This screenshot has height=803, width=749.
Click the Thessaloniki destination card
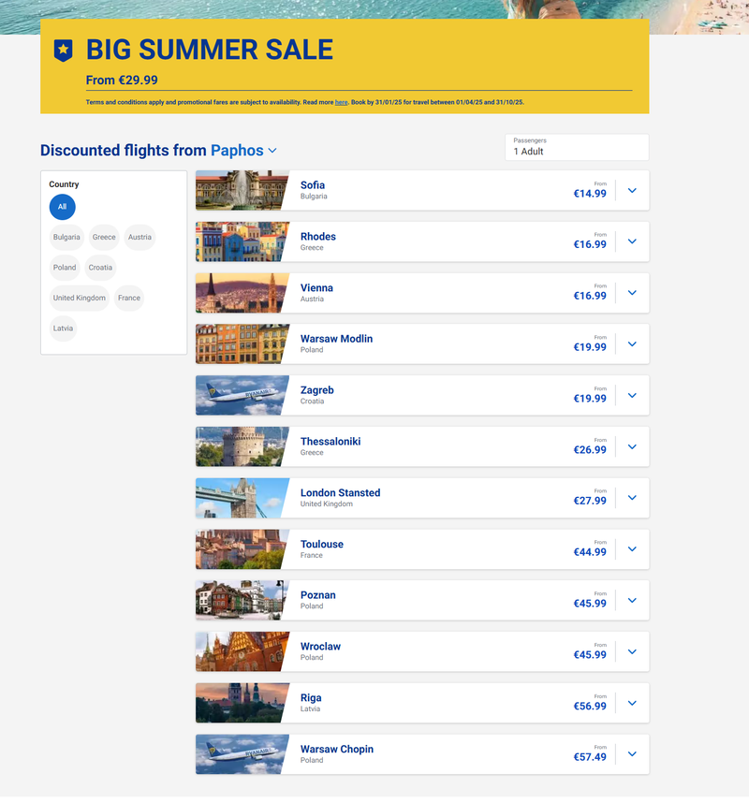pos(421,446)
